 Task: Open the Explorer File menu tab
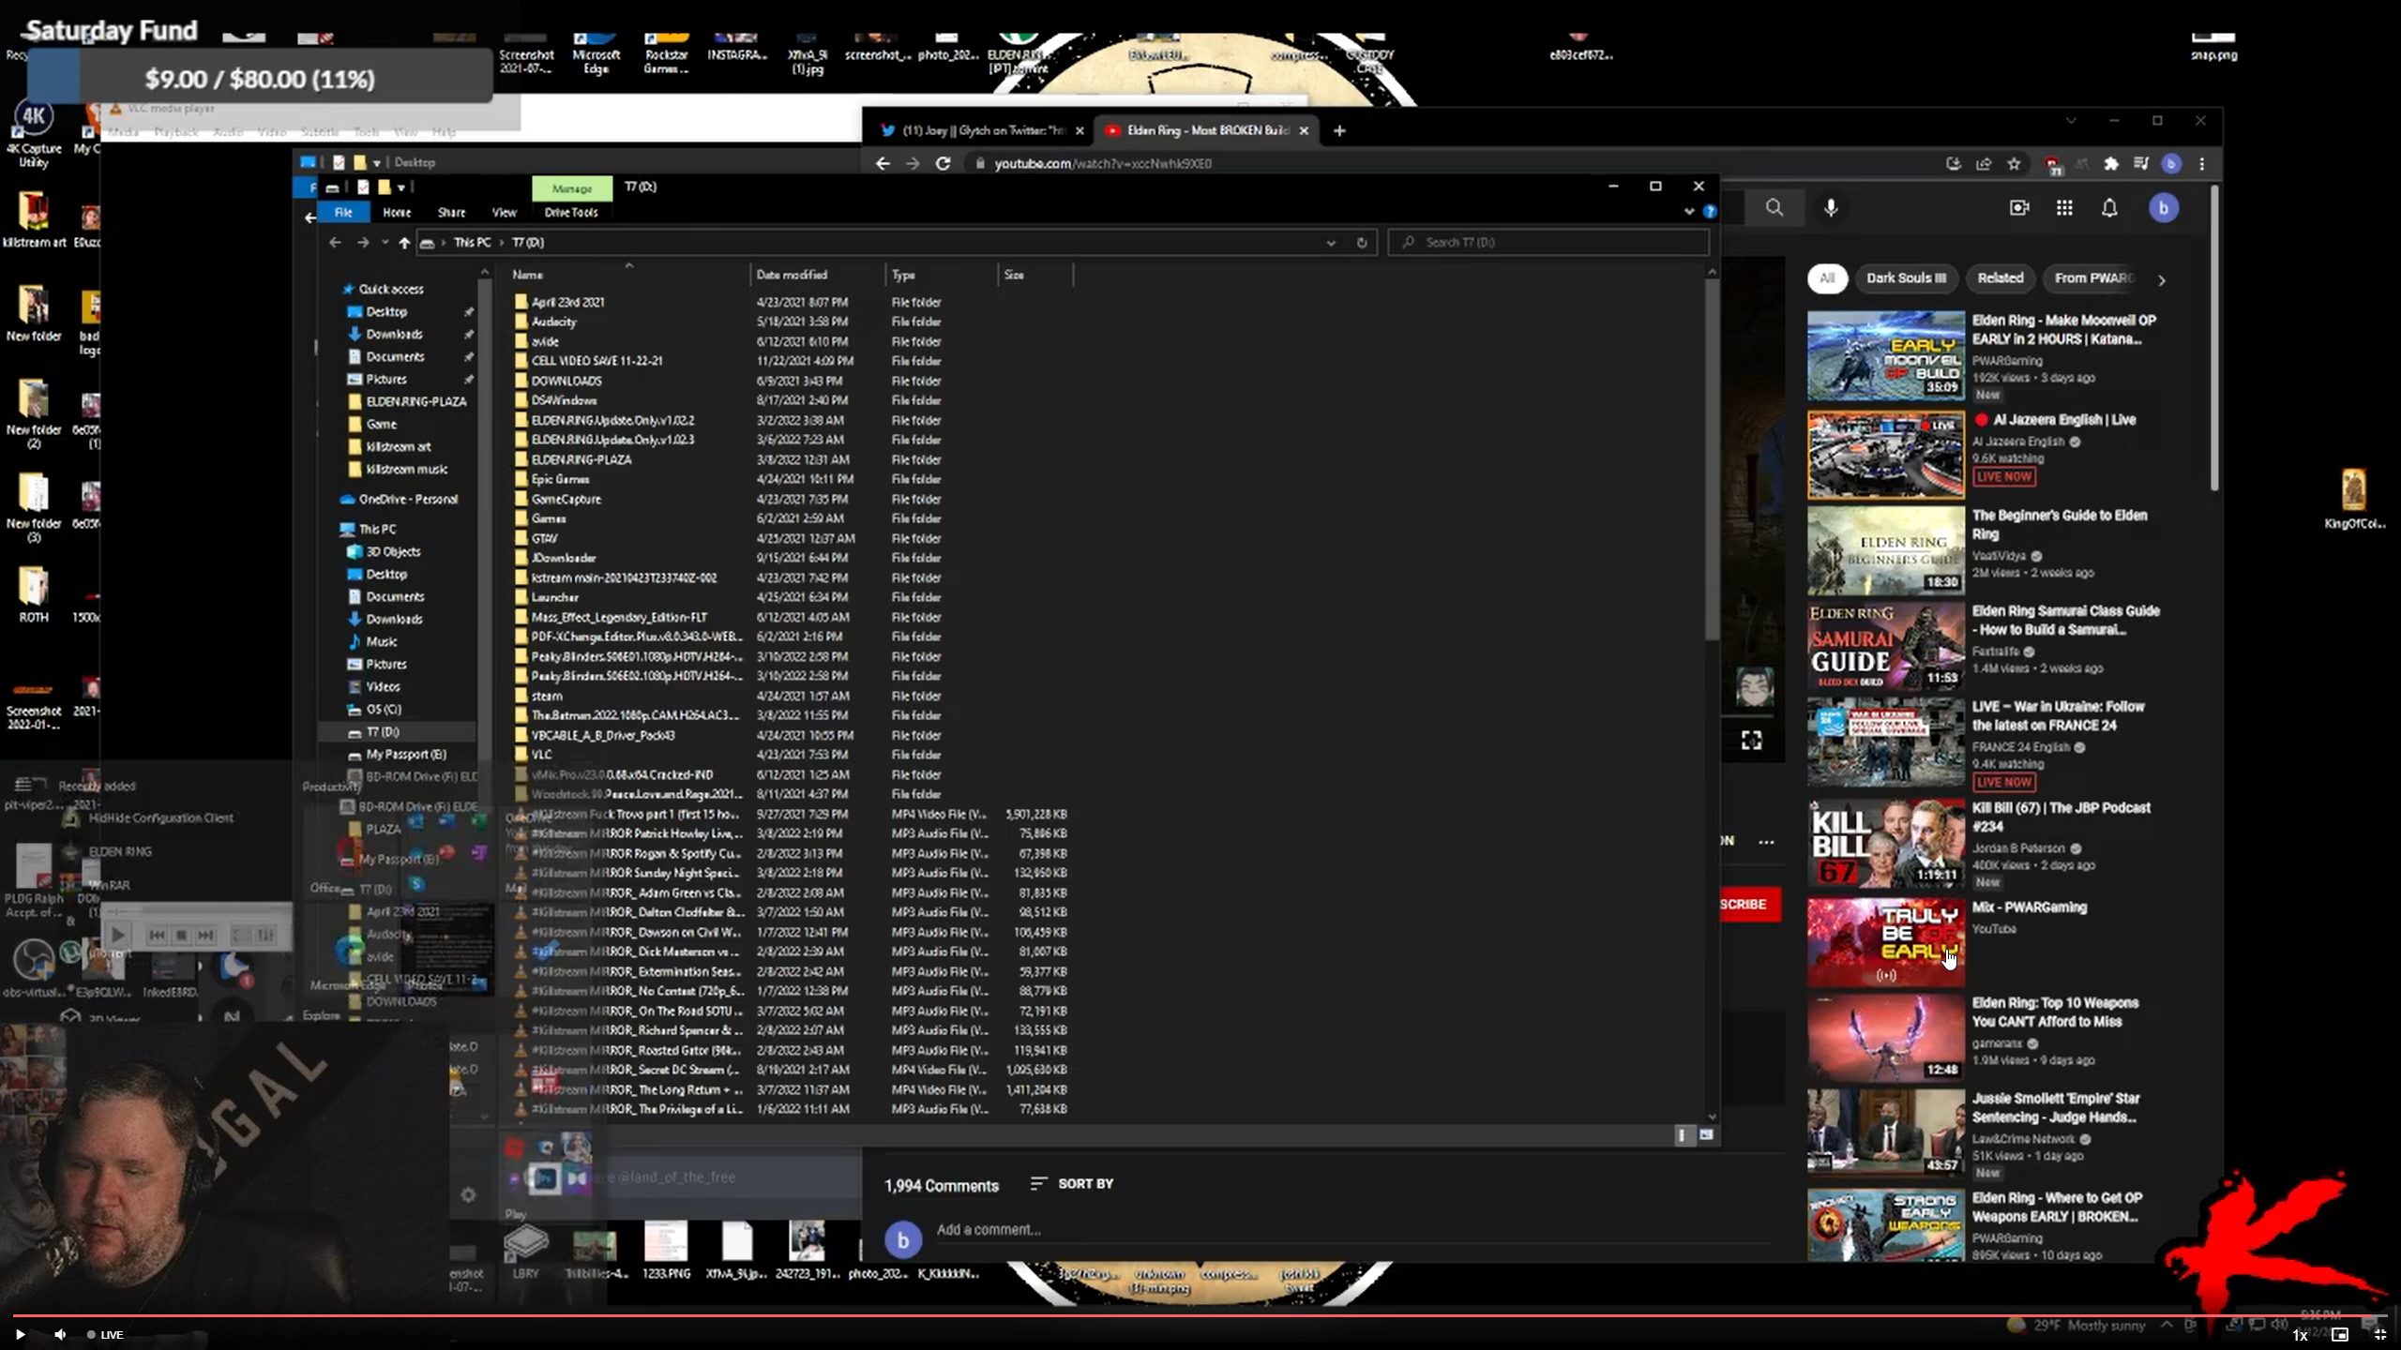pyautogui.click(x=343, y=212)
